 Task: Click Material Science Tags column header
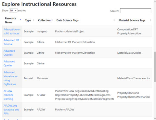coord(132,20)
